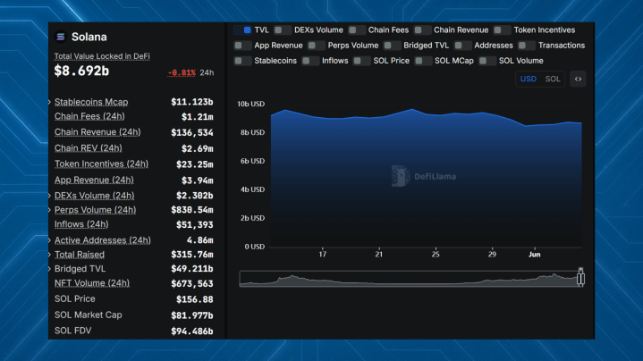Enable the DEXs Volume series toggle

282,29
